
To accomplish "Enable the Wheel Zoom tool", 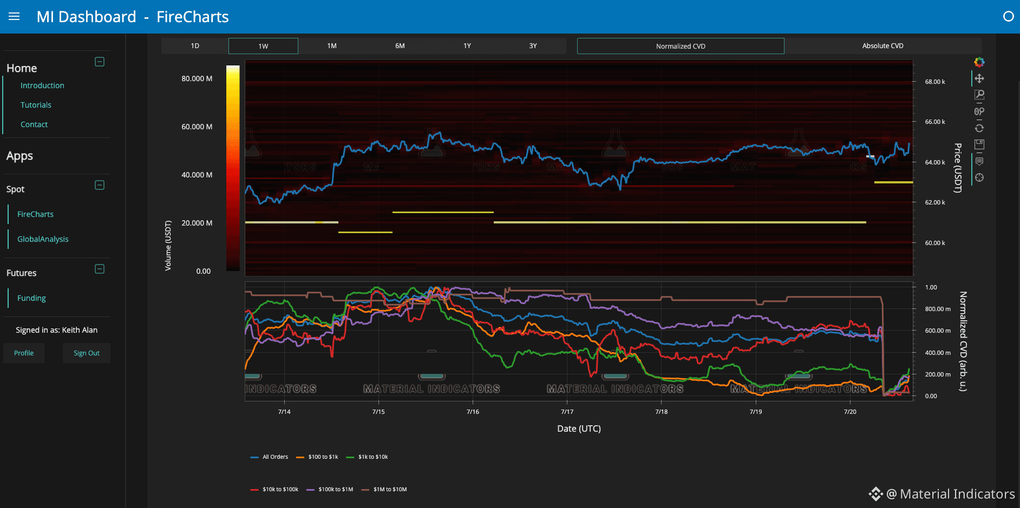I will [x=979, y=111].
